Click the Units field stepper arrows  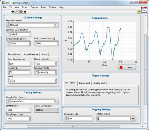[x=11, y=81]
